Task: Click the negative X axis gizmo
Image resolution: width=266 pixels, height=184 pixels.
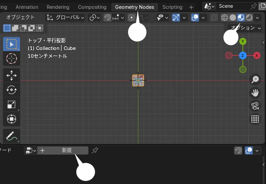Action: click(229, 55)
